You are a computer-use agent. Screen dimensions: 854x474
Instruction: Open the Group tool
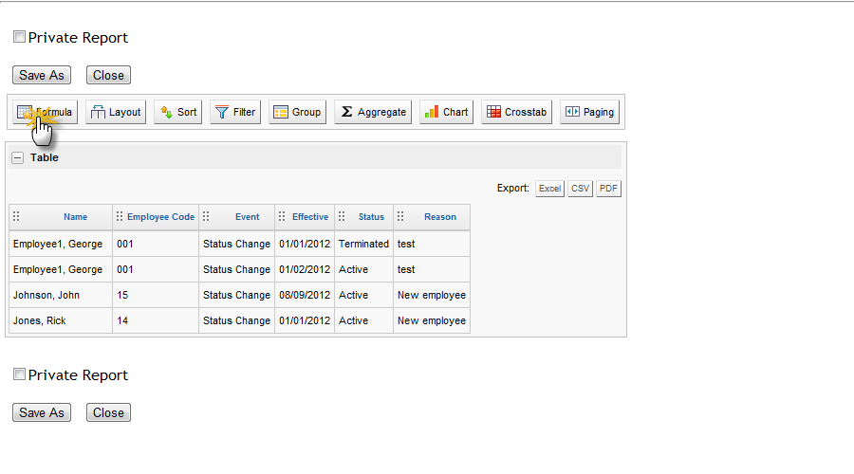(x=297, y=112)
